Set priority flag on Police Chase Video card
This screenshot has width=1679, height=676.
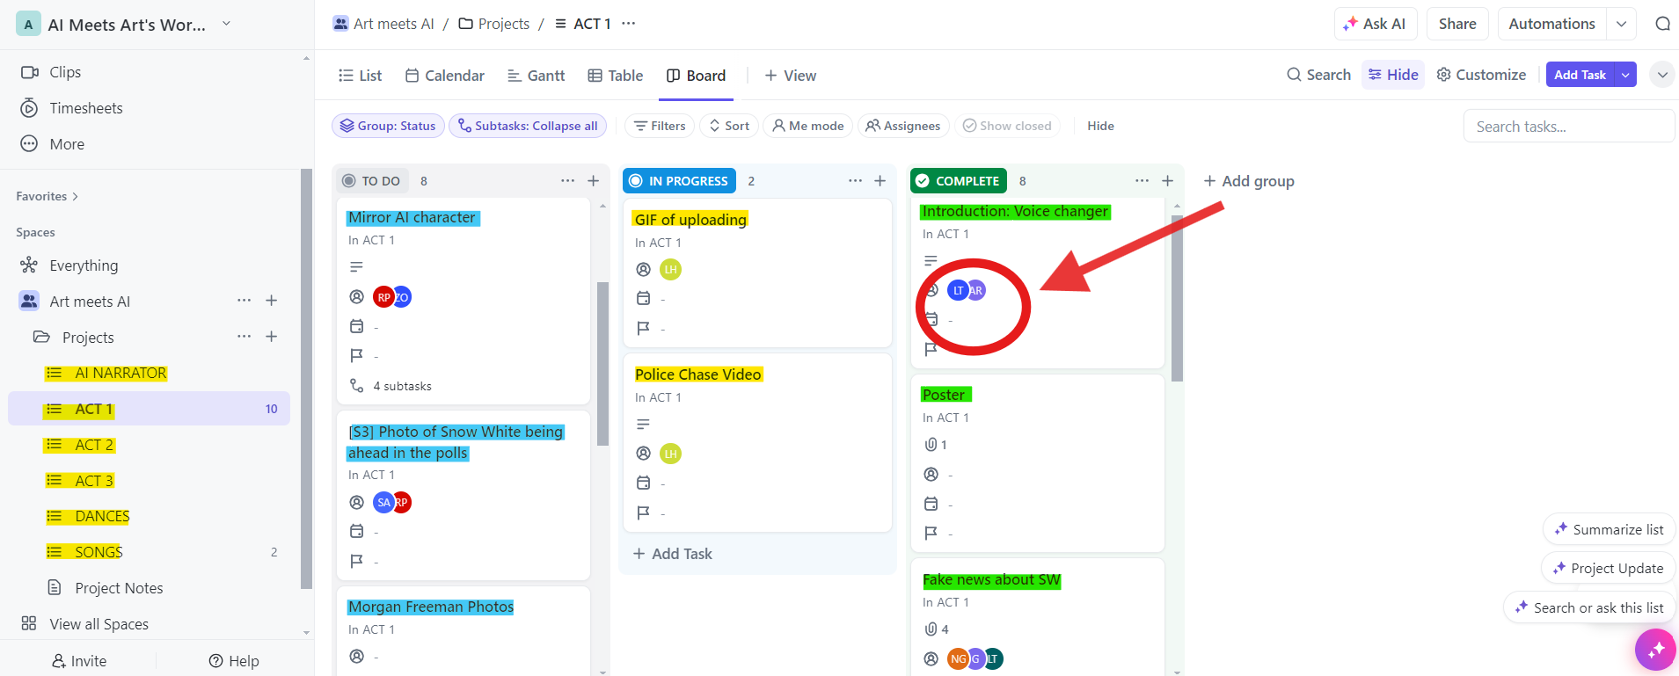pos(644,512)
